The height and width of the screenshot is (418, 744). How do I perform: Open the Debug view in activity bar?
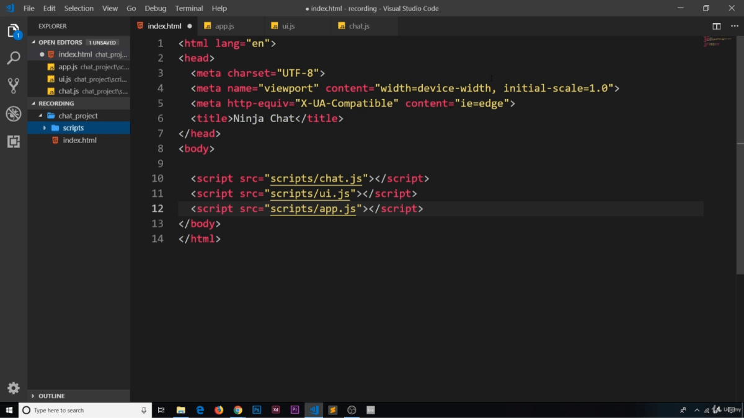tap(13, 113)
